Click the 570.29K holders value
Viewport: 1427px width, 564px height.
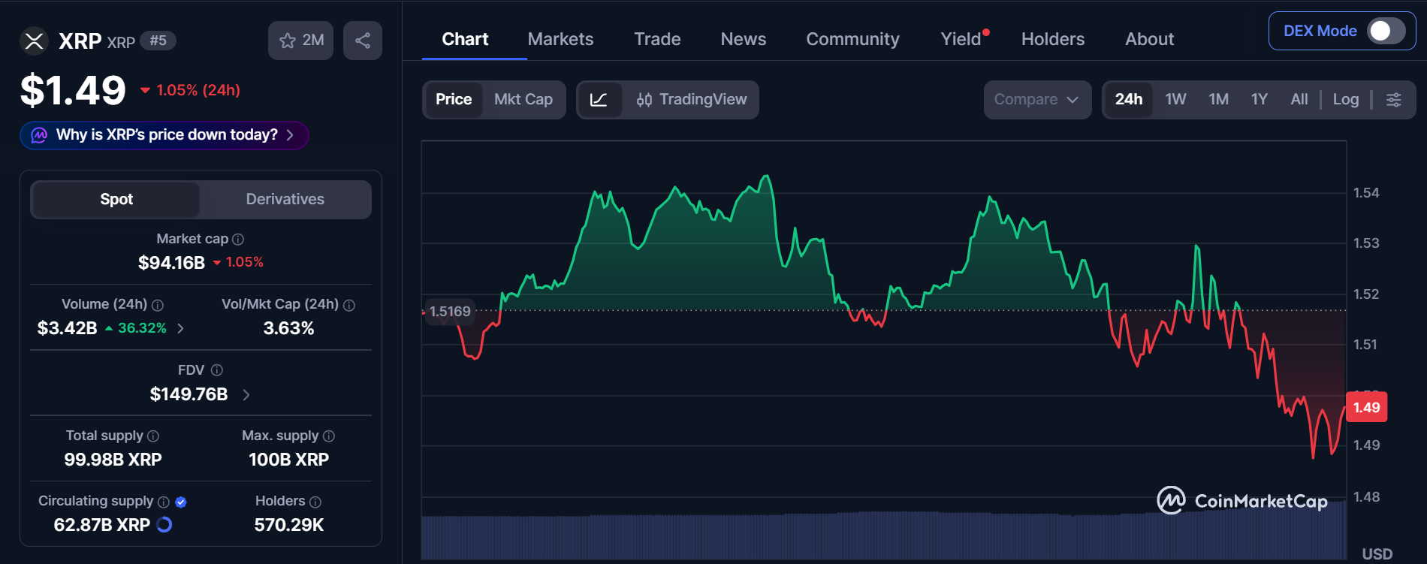[x=289, y=525]
